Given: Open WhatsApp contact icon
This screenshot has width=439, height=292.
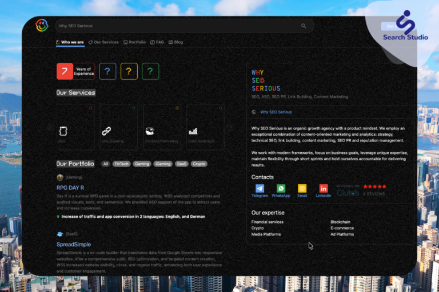Looking at the screenshot, I should click(281, 189).
